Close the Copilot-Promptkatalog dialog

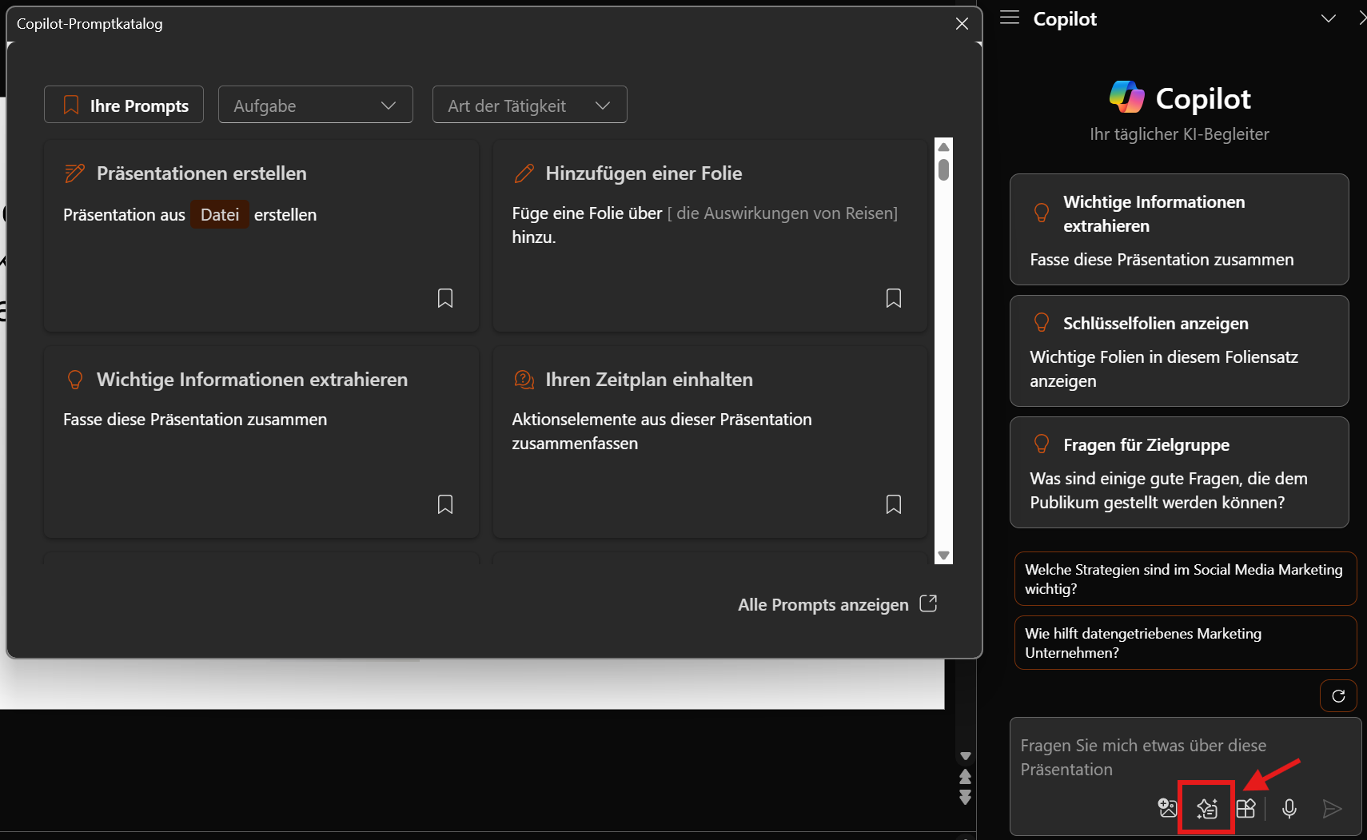pyautogui.click(x=962, y=24)
